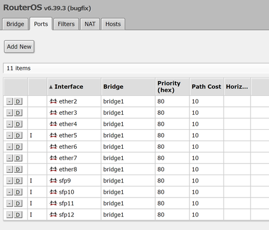Viewport: 269px width, 230px height.
Task: Open the ether4 interface entry
Action: tap(68, 124)
